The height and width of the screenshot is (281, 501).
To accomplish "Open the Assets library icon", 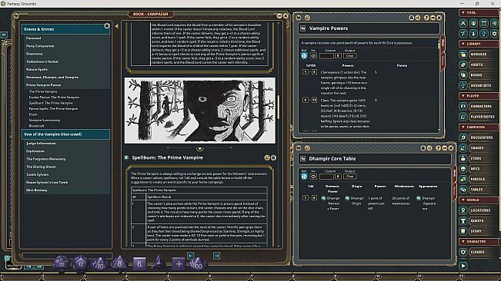I will [x=463, y=64].
